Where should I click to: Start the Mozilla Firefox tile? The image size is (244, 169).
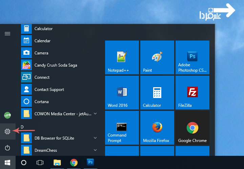157,128
